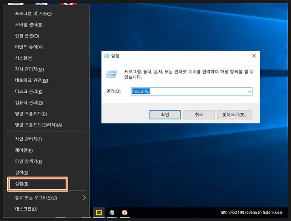Open 디스크 관리(K)
Viewport: 291px width, 221px height.
(x=29, y=91)
